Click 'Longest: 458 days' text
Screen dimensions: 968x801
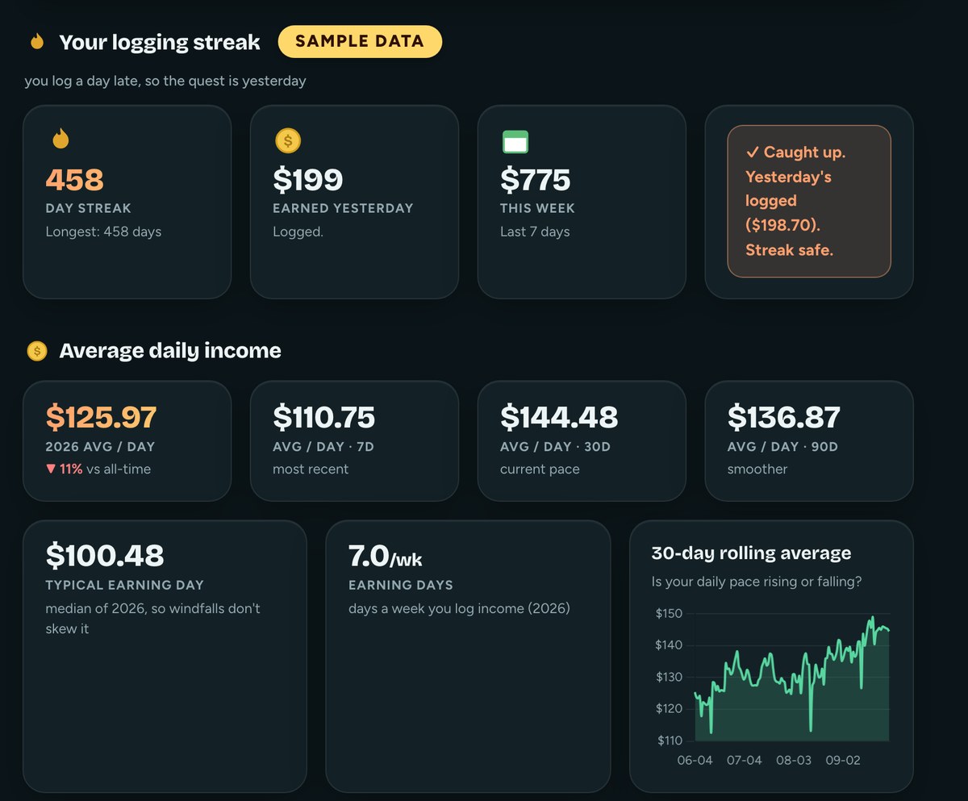103,232
